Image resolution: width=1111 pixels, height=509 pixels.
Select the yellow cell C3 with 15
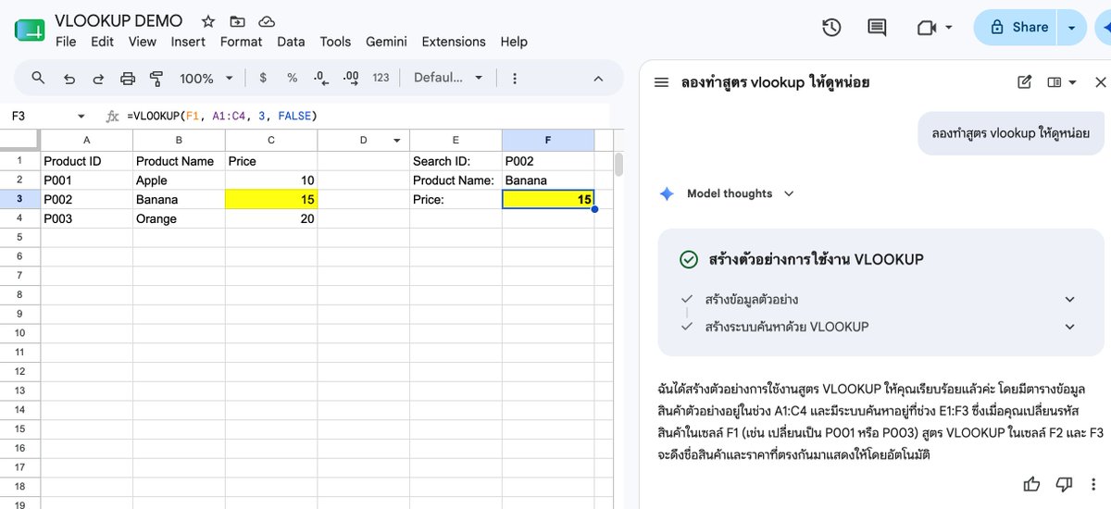coord(271,199)
